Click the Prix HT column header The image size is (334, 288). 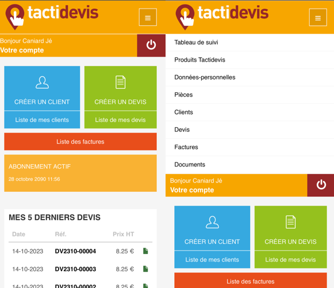(x=124, y=234)
